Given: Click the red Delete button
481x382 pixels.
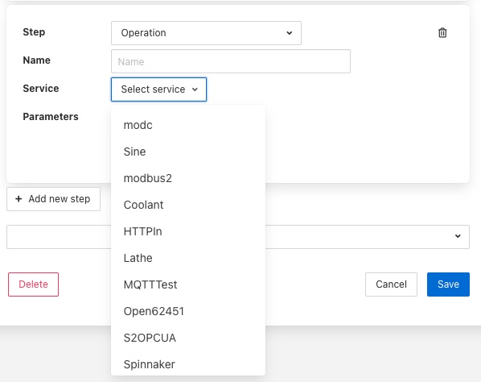Looking at the screenshot, I should [34, 284].
